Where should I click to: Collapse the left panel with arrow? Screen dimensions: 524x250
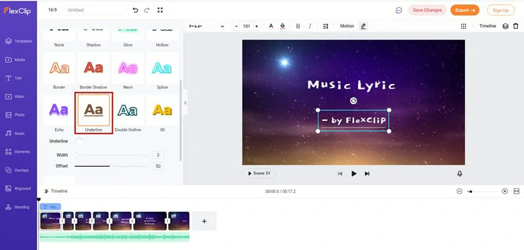pos(185,103)
